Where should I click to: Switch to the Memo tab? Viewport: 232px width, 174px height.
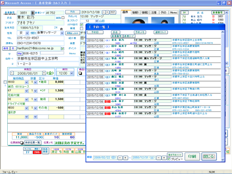point(174,12)
